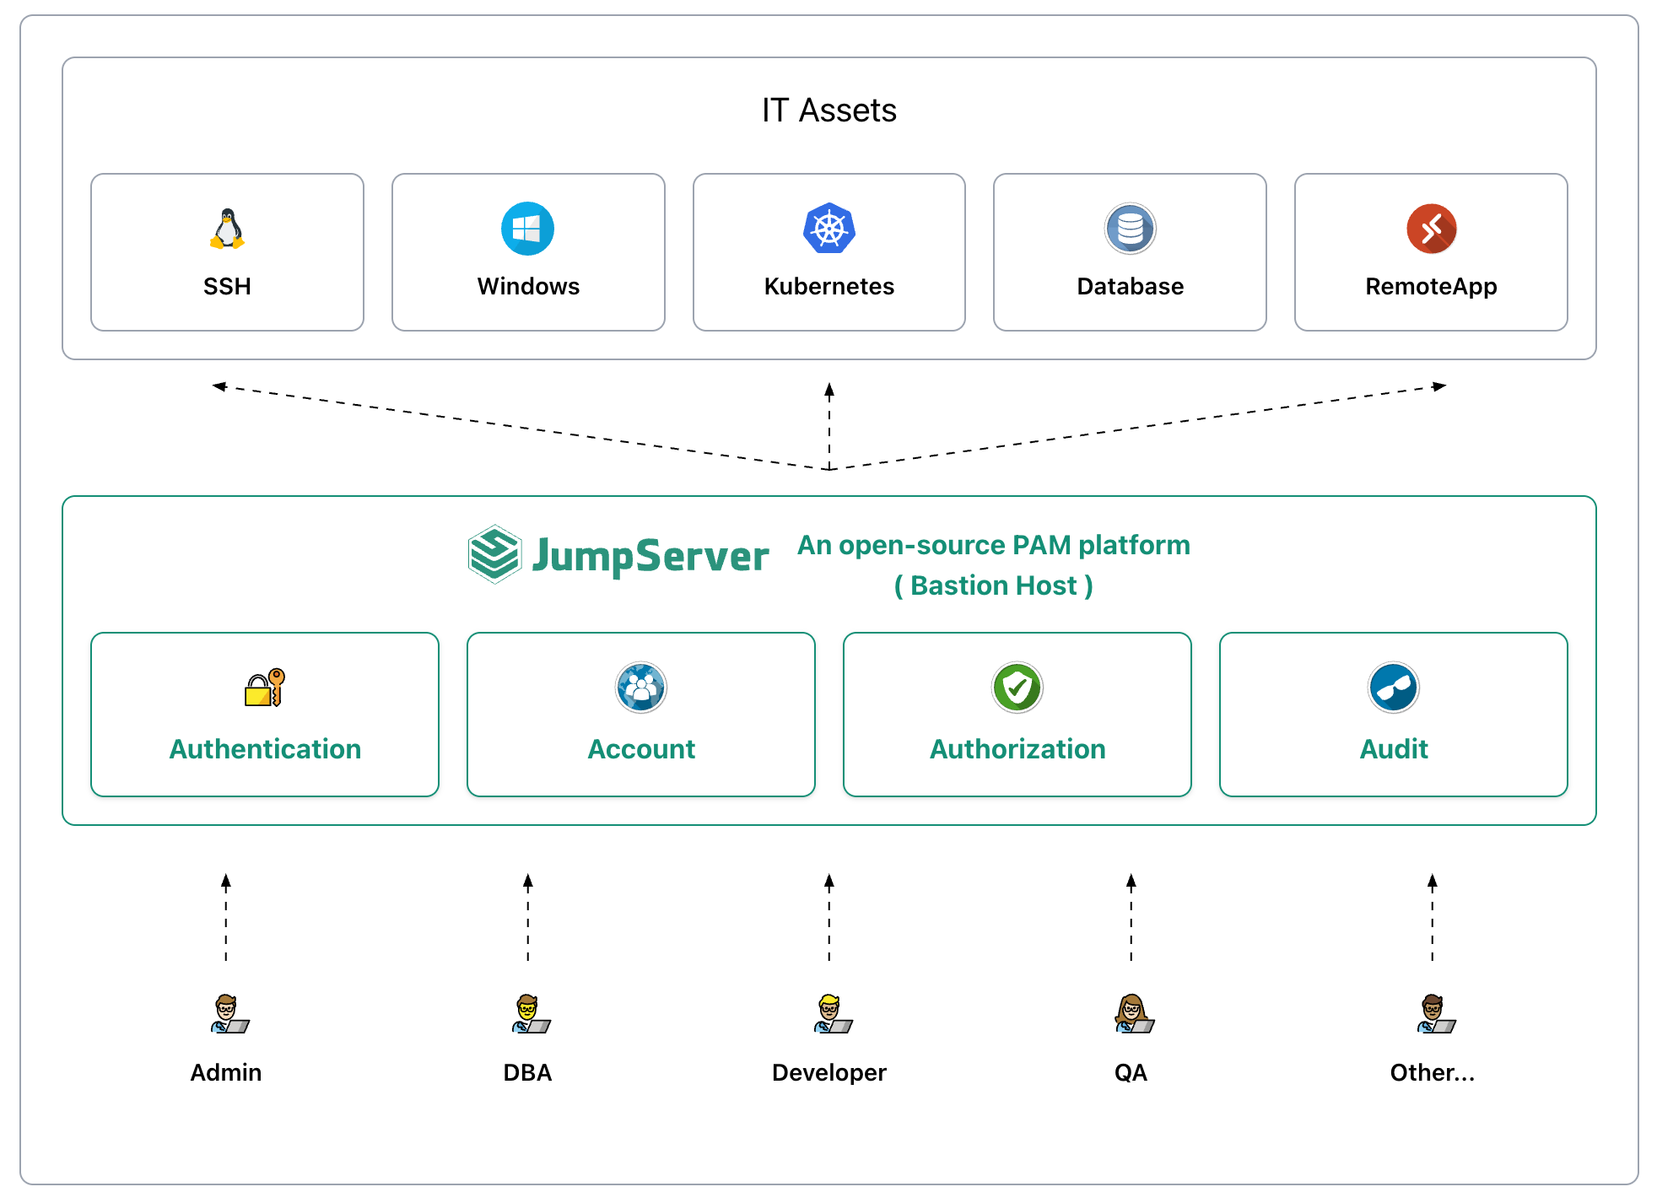Click the green shield Authorization icon
This screenshot has height=1203, width=1657.
coord(1017,688)
